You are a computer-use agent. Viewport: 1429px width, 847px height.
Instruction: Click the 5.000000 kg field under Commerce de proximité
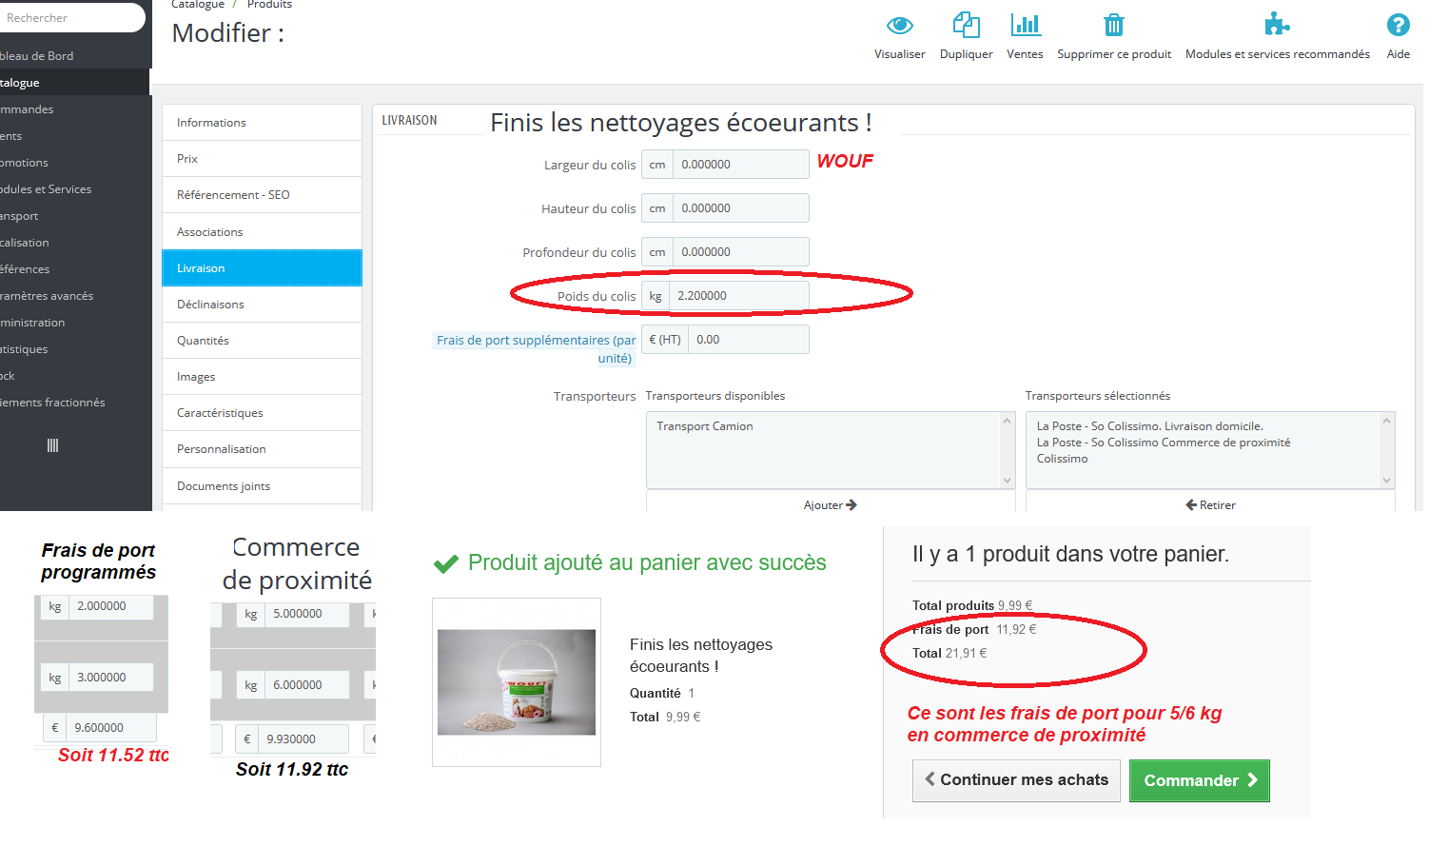pyautogui.click(x=307, y=614)
